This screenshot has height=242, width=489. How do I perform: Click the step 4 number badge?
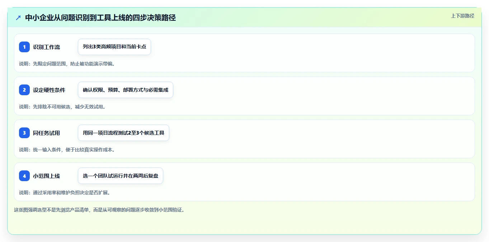tap(24, 176)
